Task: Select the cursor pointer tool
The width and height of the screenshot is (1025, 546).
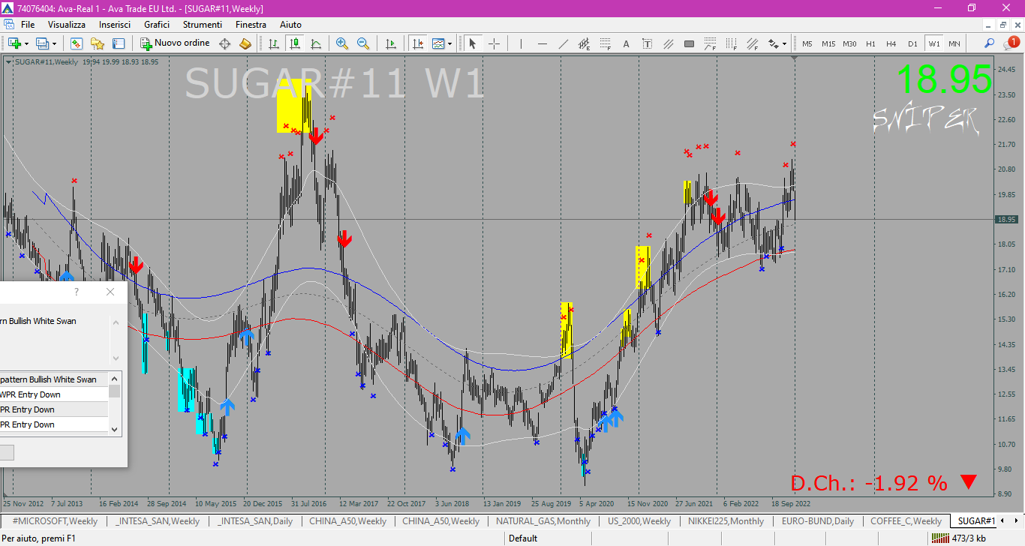Action: 473,43
